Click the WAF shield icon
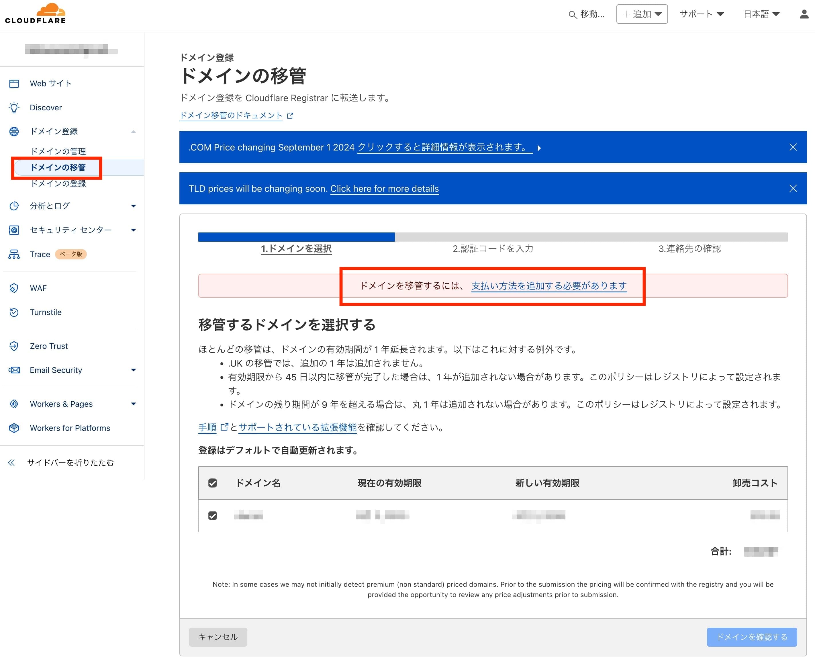 click(x=14, y=288)
